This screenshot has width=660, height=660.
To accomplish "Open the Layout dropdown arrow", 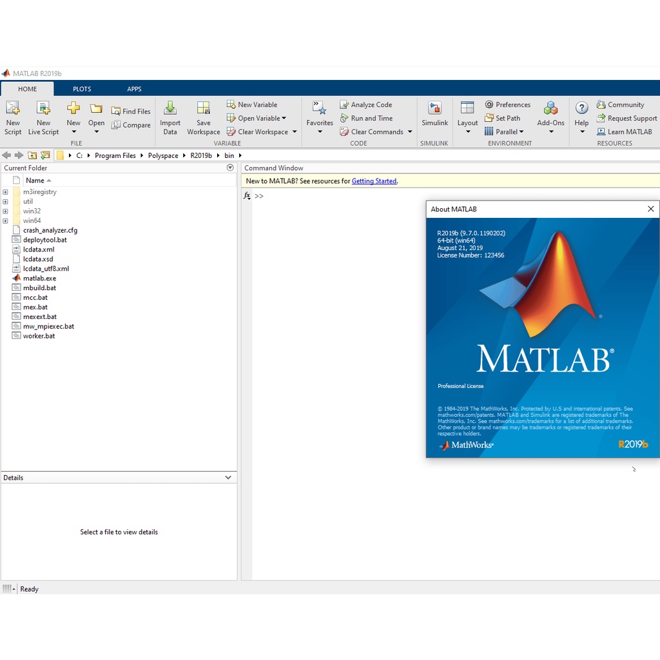I will pyautogui.click(x=468, y=131).
